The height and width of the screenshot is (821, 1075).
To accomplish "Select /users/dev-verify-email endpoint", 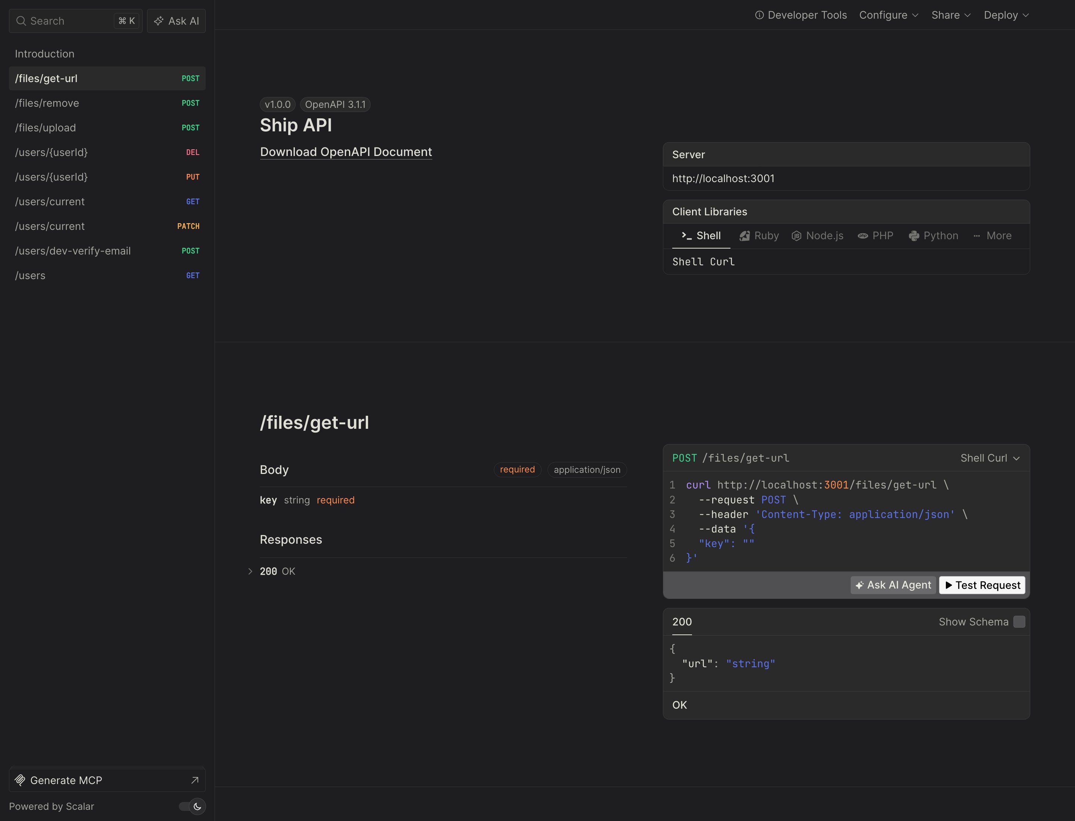I will [x=107, y=251].
